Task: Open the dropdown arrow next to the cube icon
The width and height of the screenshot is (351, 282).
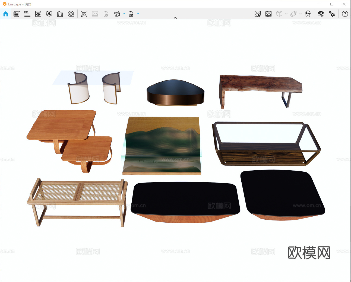Action: 286,14
